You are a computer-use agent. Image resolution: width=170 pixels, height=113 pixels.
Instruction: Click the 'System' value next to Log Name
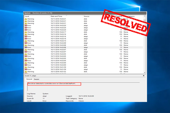click(x=45, y=94)
